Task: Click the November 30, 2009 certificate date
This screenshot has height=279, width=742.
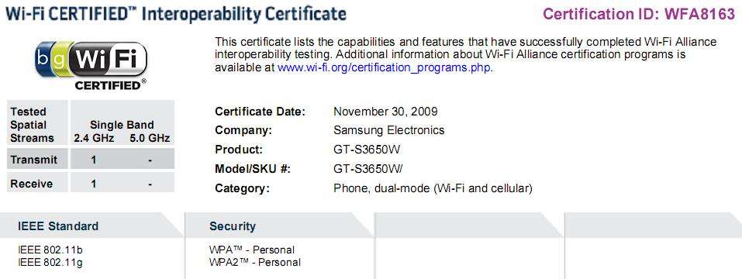Action: (x=385, y=112)
